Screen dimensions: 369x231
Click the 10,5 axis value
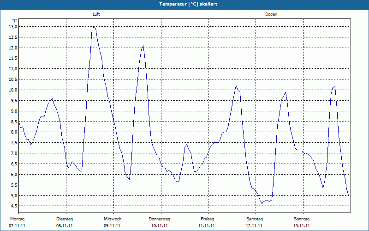tap(13, 79)
